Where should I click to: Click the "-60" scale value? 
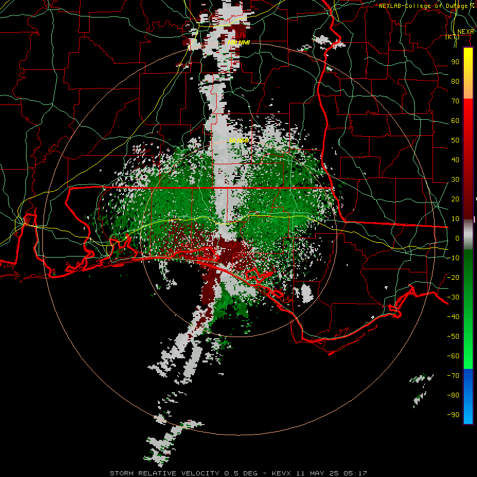(453, 356)
